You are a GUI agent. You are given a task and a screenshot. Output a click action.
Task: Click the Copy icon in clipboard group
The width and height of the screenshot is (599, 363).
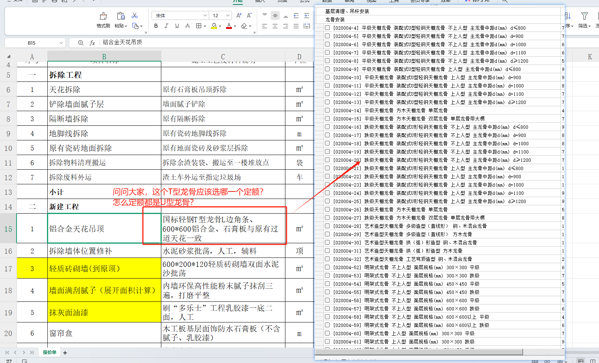[135, 26]
